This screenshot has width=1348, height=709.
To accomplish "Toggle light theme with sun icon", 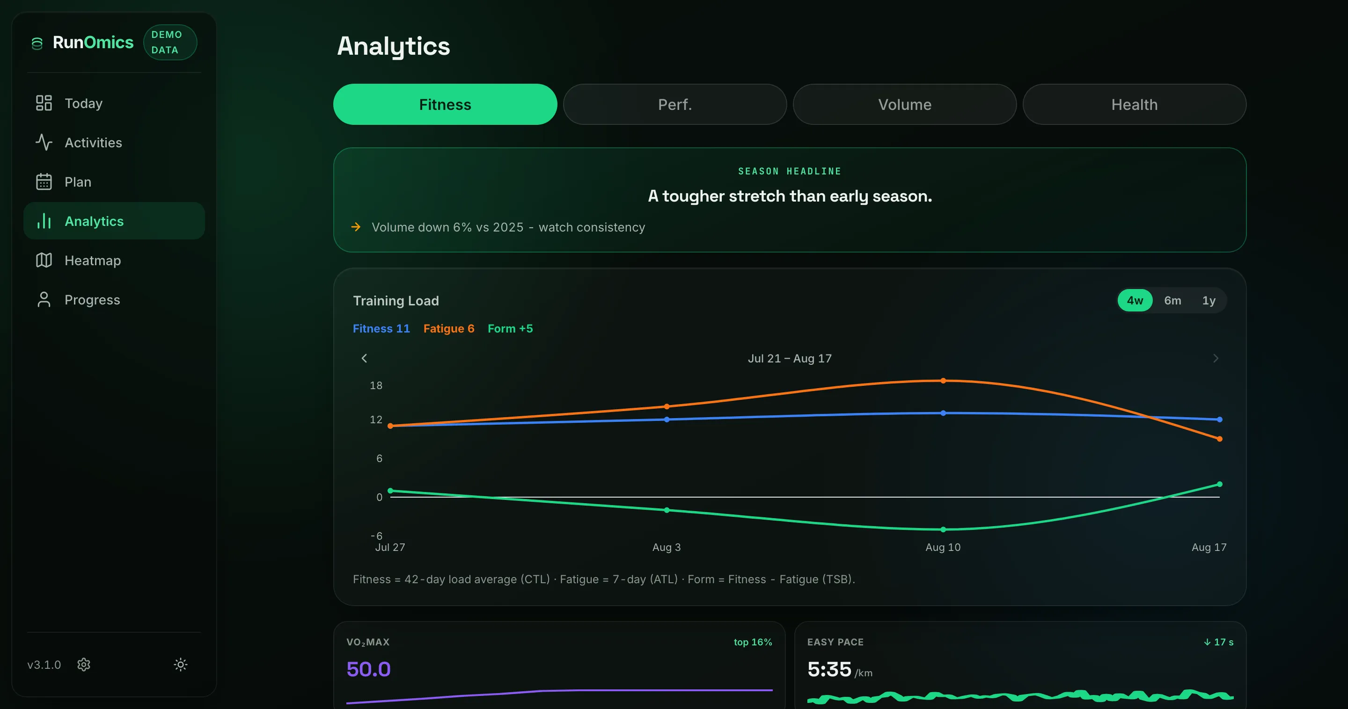I will pos(181,665).
